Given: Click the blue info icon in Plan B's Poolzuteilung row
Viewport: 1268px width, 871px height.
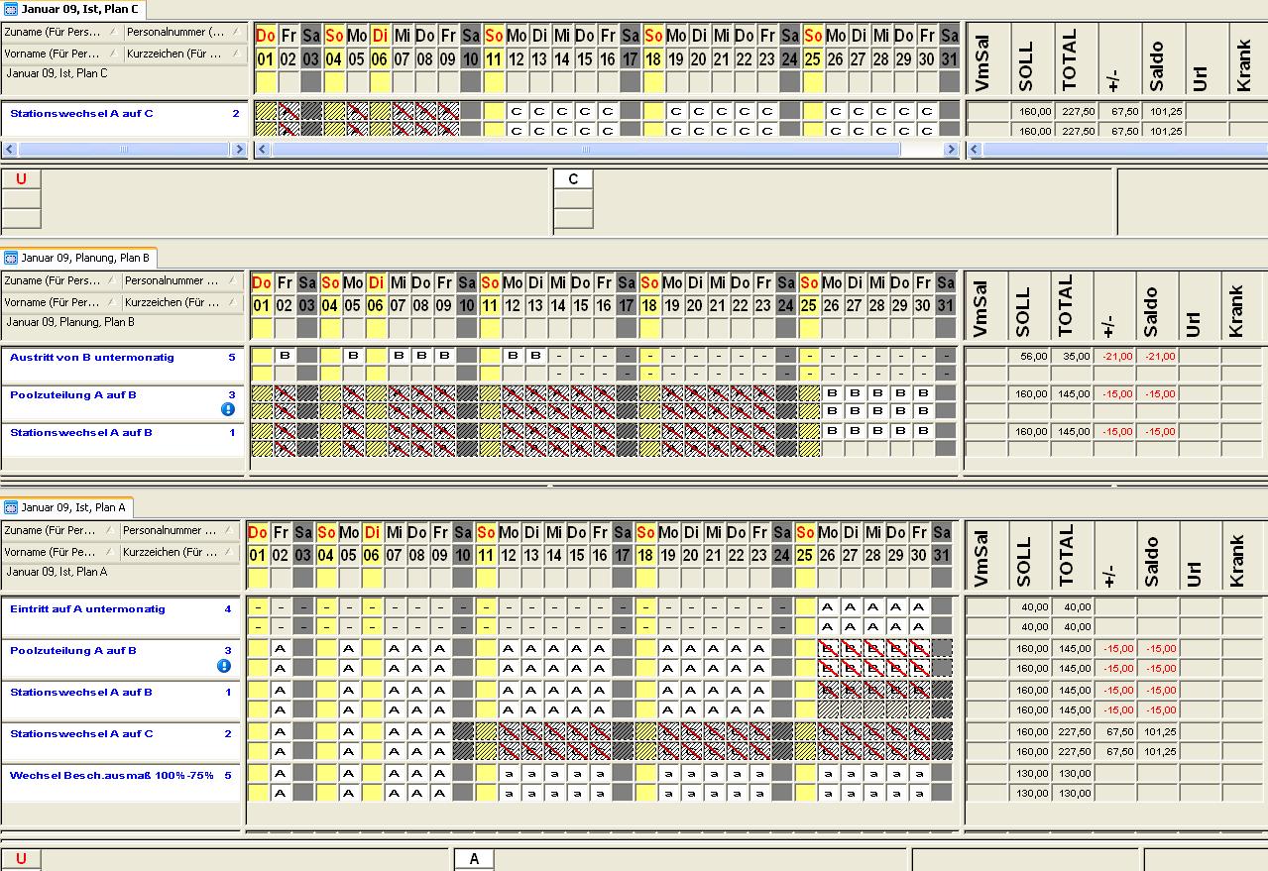Looking at the screenshot, I should (x=227, y=409).
